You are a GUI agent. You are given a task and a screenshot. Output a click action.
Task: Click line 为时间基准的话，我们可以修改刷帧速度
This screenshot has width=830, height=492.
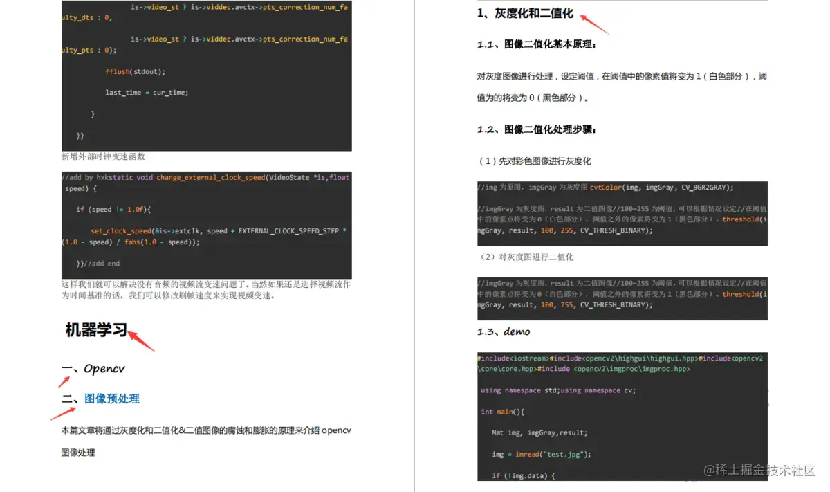pos(168,295)
